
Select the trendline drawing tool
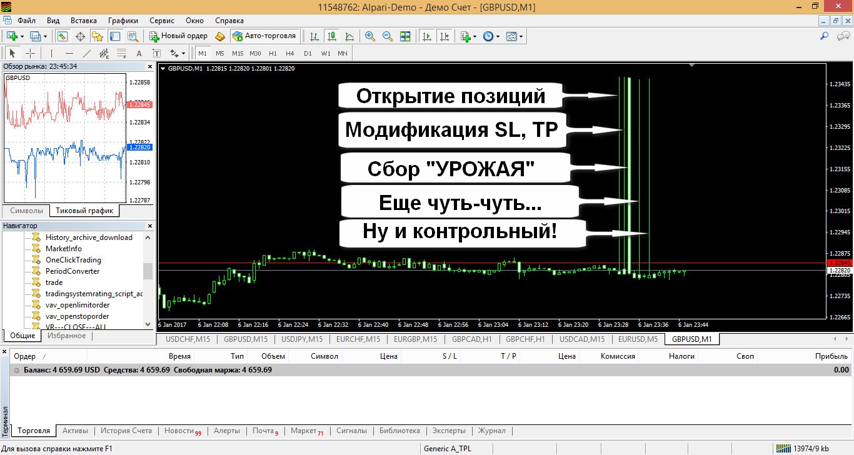(87, 53)
